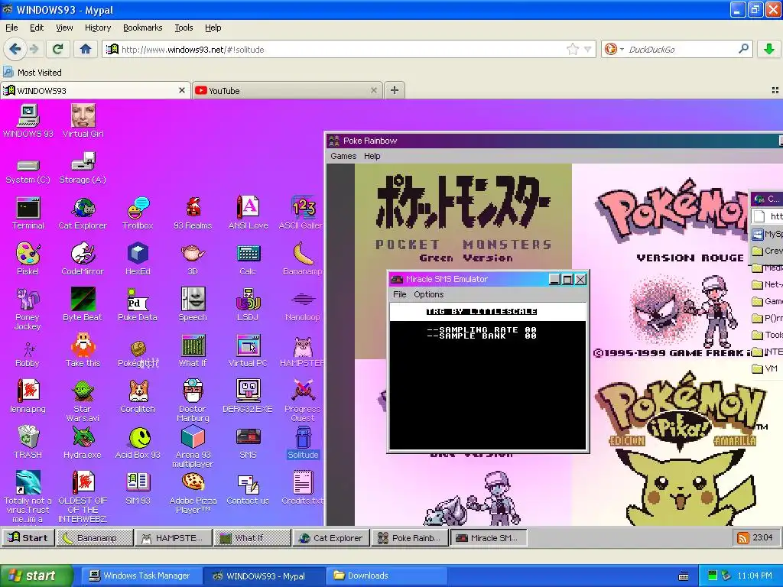783x587 pixels.
Task: Open Bananamp banana icon on desktop
Action: 303,260
